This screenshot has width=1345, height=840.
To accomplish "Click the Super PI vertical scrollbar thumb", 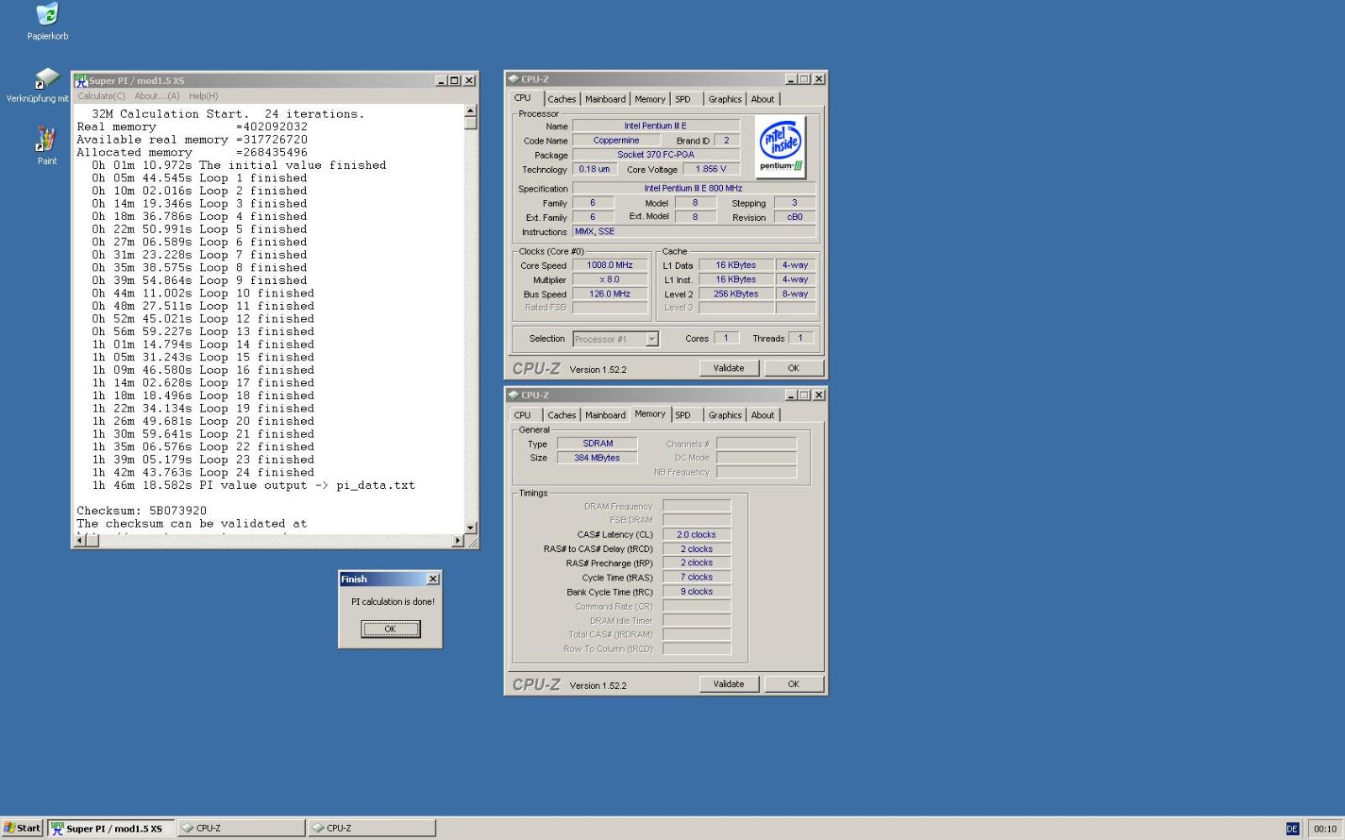I will [x=471, y=123].
